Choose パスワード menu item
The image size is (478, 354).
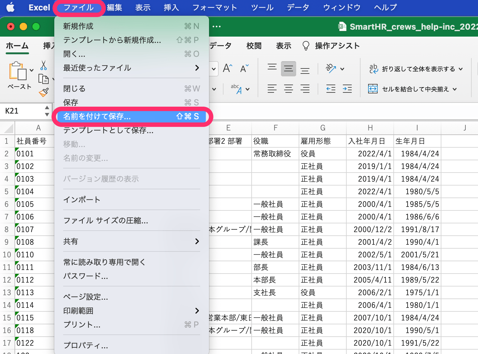point(132,276)
